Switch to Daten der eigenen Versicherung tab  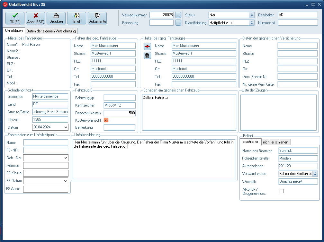click(x=51, y=31)
